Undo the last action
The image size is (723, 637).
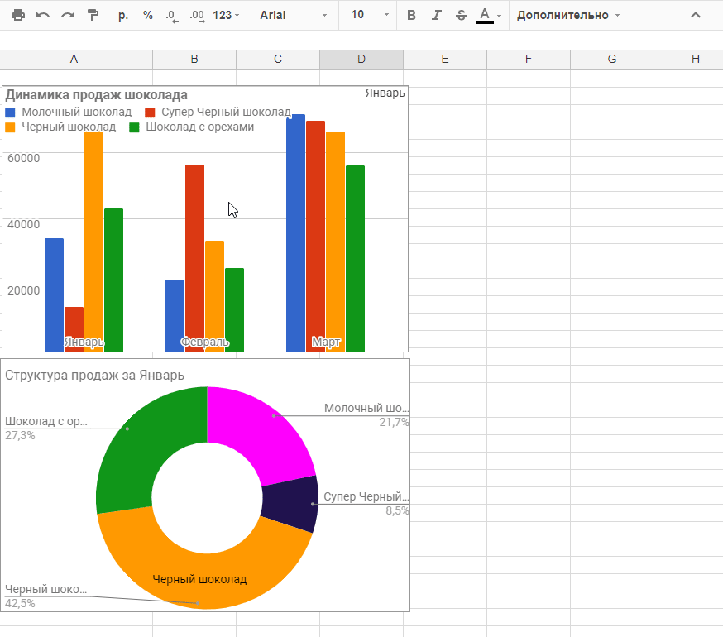pos(42,15)
